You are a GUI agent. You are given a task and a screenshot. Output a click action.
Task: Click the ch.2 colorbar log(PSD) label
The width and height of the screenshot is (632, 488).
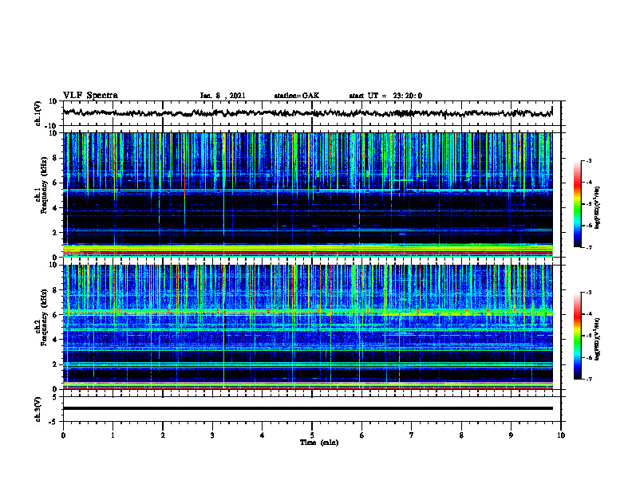pos(598,339)
